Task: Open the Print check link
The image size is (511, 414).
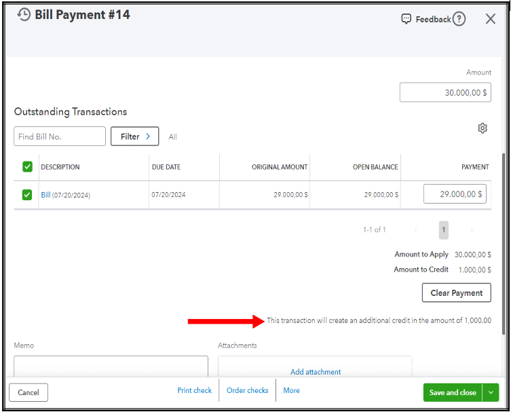Action: tap(195, 390)
